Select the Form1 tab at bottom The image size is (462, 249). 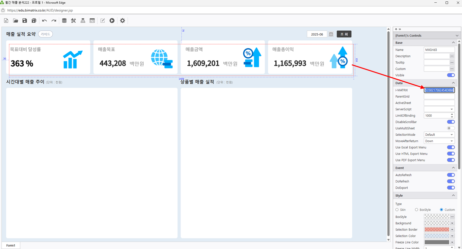click(11, 245)
